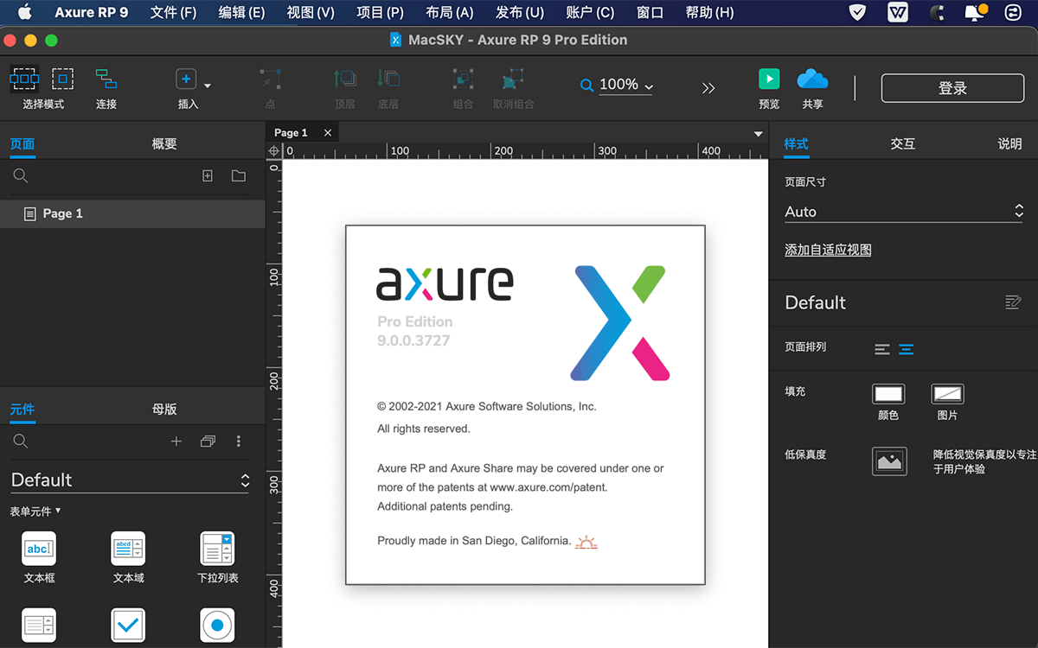
Task: Select the Checkbox widget icon
Action: coord(128,625)
